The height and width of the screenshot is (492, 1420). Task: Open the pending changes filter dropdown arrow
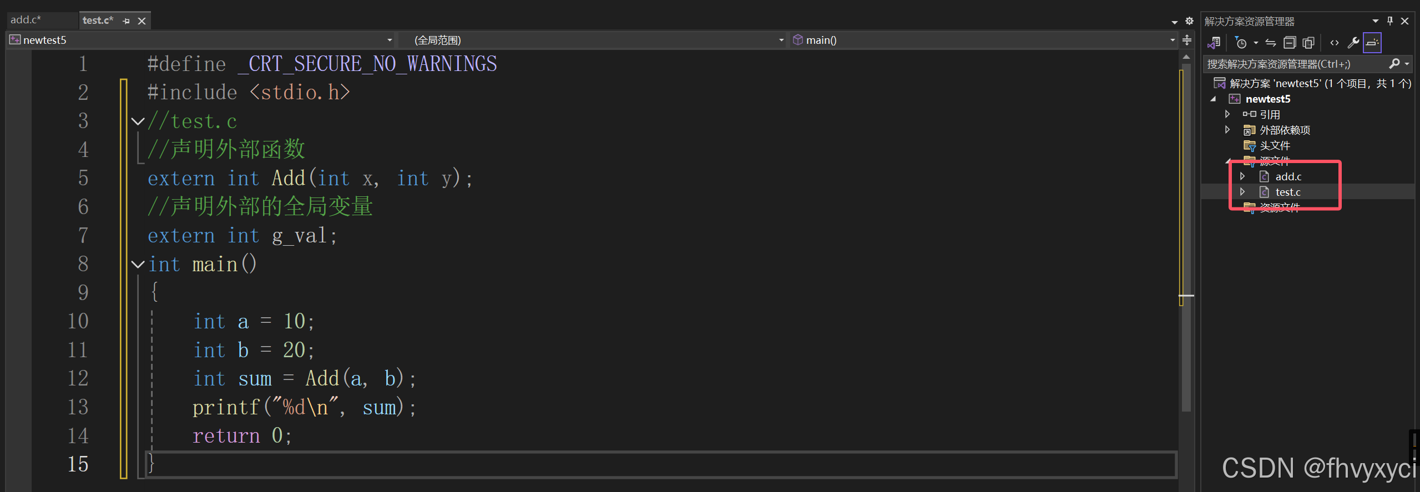[1256, 43]
